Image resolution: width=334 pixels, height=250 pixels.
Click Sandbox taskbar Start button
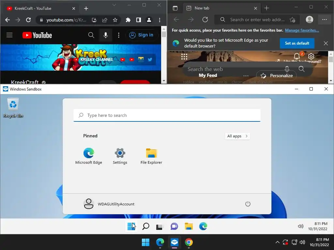pos(131,226)
